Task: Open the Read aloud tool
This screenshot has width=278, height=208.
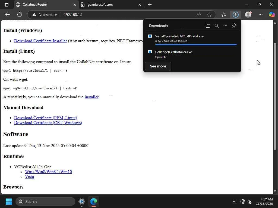Action: pos(198,15)
